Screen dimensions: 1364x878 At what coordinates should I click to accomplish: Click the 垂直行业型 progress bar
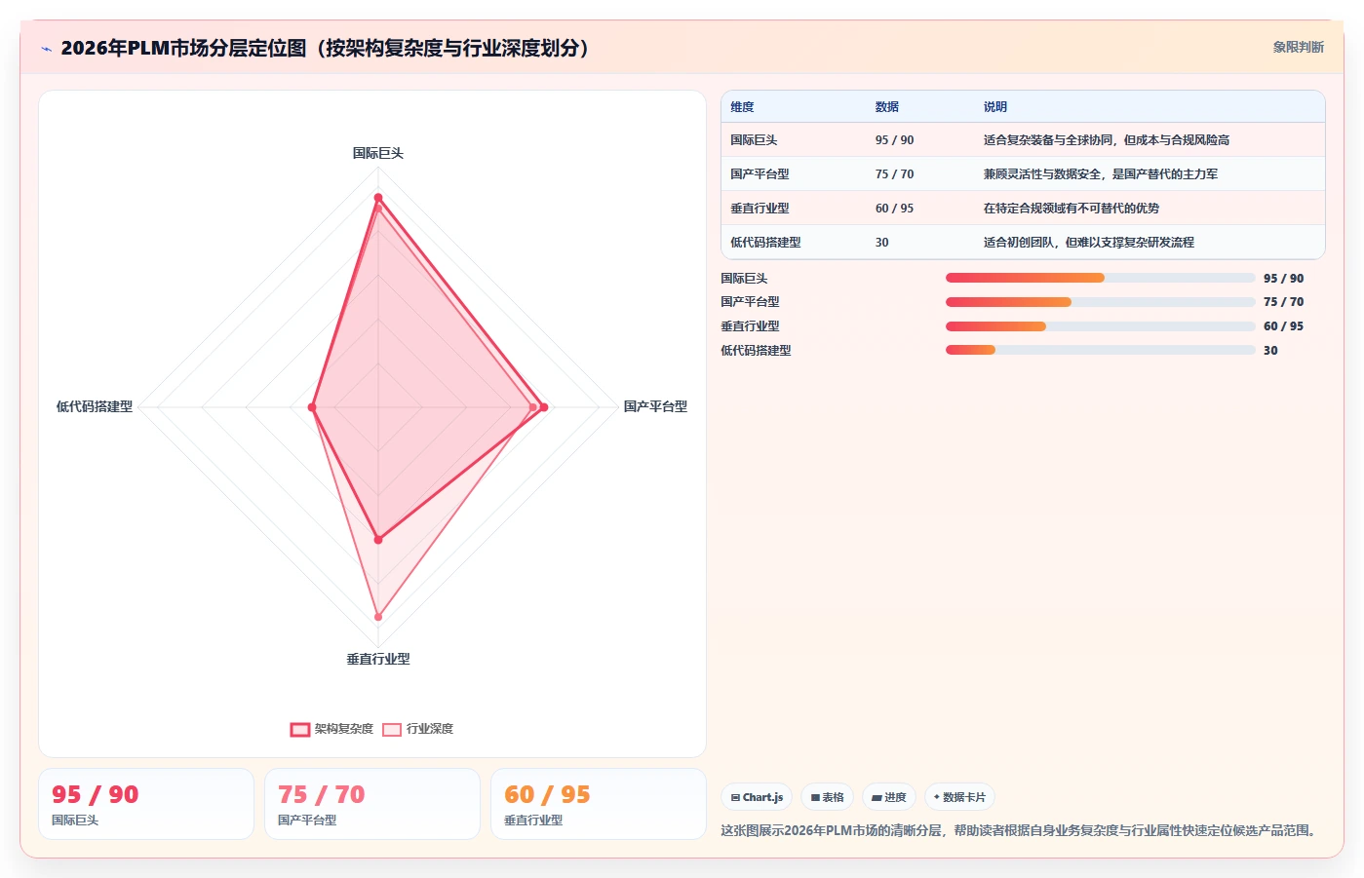[1100, 326]
